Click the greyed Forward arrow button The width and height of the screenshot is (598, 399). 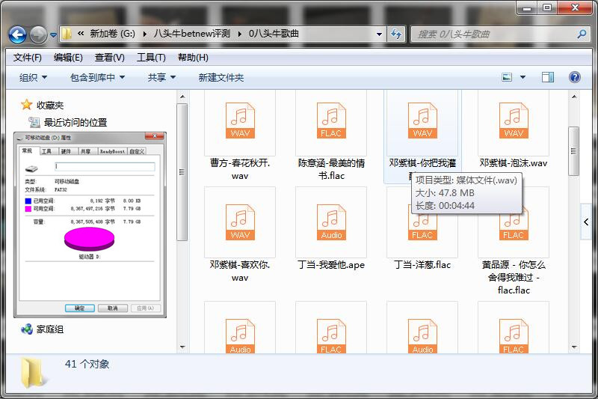coord(38,34)
